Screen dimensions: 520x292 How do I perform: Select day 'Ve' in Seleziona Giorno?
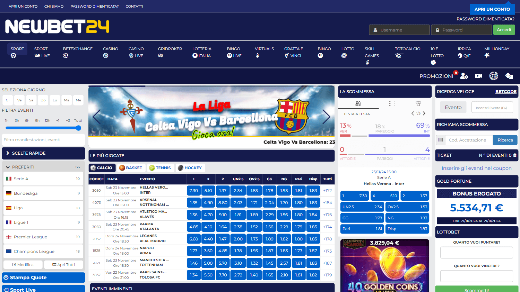[x=19, y=100]
